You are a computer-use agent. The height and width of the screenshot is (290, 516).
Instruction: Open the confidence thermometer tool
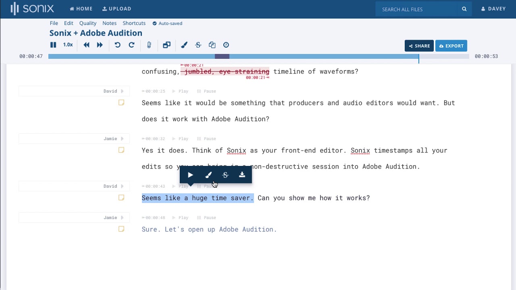pyautogui.click(x=149, y=45)
